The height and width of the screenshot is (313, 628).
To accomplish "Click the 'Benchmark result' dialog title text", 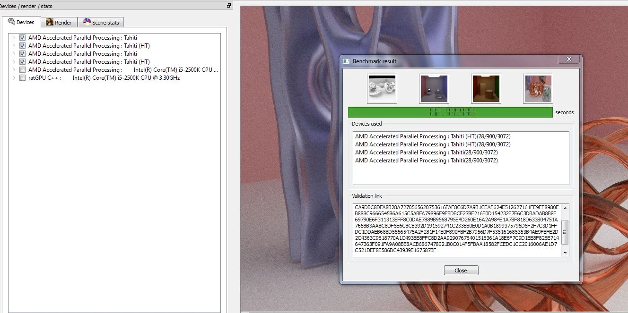I will (x=375, y=61).
